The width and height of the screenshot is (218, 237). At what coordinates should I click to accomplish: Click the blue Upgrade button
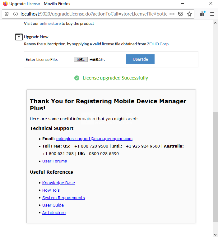tap(140, 59)
